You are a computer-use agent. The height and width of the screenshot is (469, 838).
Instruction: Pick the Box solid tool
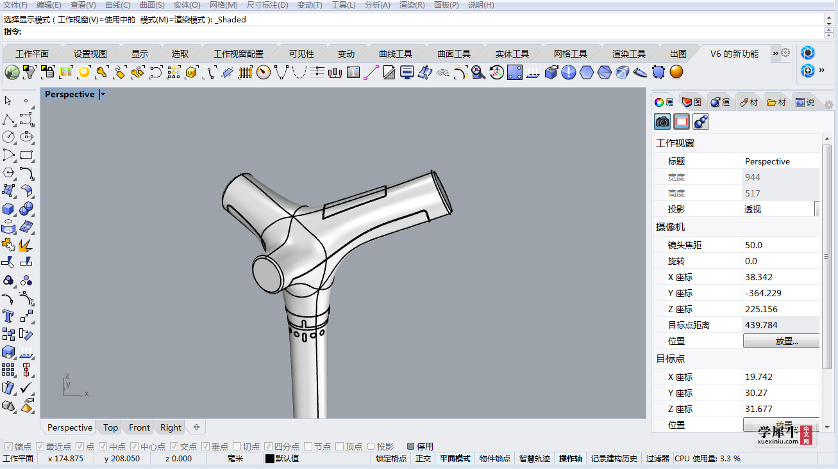tap(8, 209)
